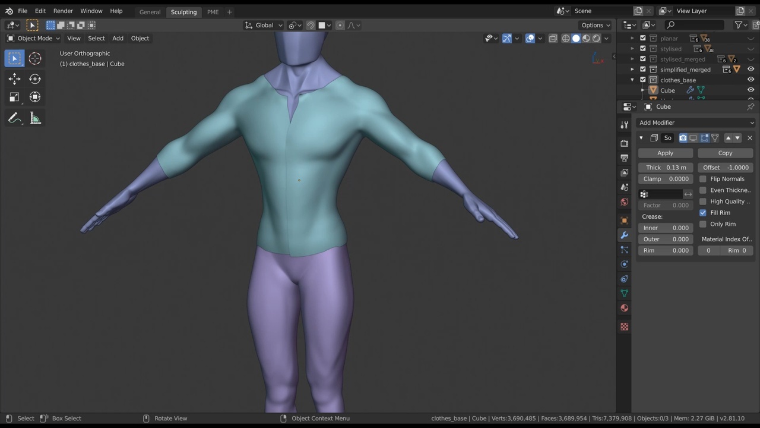Switch to rendered viewport shading

coord(596,38)
